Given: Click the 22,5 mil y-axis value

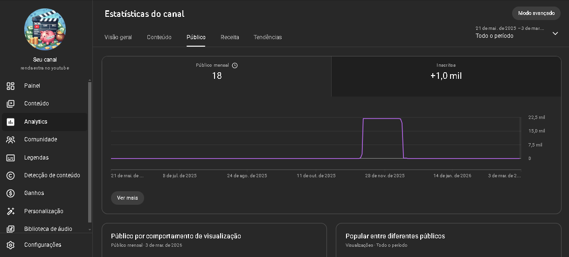Looking at the screenshot, I should click(x=536, y=118).
